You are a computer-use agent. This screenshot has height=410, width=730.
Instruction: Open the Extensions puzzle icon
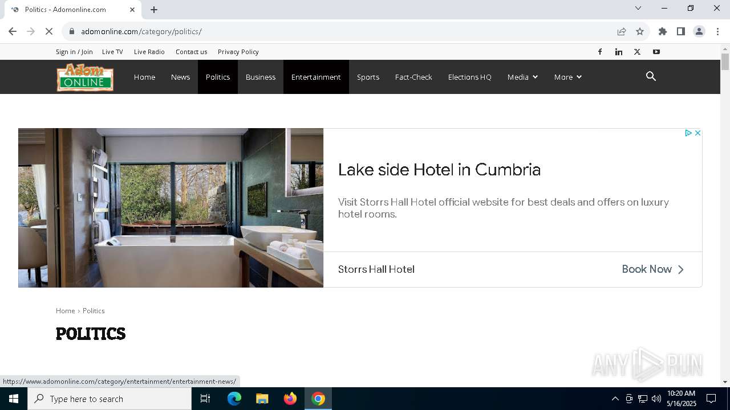(x=663, y=31)
